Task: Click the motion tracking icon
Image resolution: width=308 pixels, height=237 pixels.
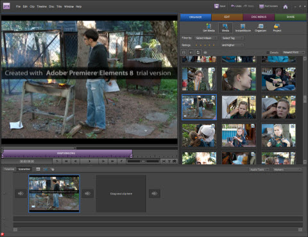Action: pos(52,170)
